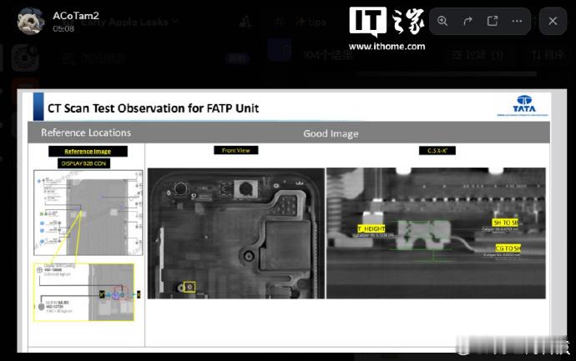This screenshot has height=361, width=576.
Task: Select the sender name ACoTam2
Action: pyautogui.click(x=76, y=15)
